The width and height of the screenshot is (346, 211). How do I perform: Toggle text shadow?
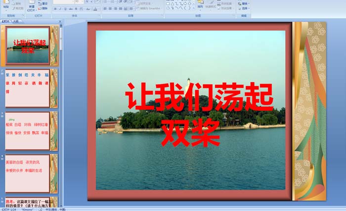point(76,9)
